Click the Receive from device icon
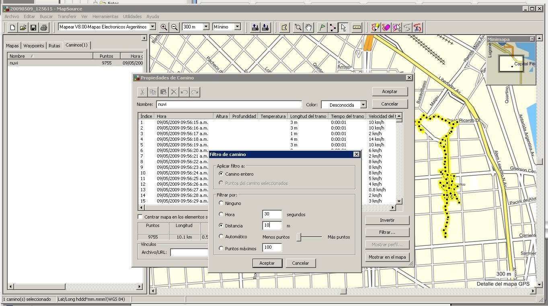The height and width of the screenshot is (306, 548). pos(265,27)
